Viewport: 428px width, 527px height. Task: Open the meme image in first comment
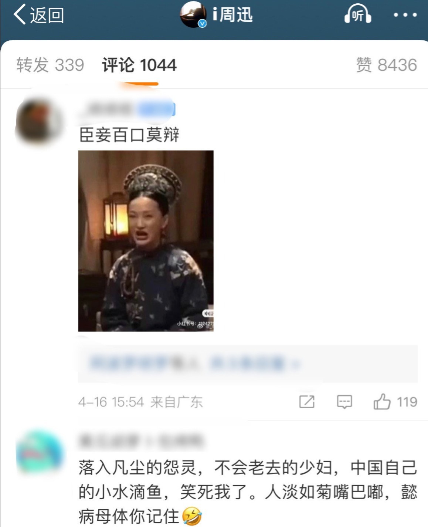click(146, 241)
